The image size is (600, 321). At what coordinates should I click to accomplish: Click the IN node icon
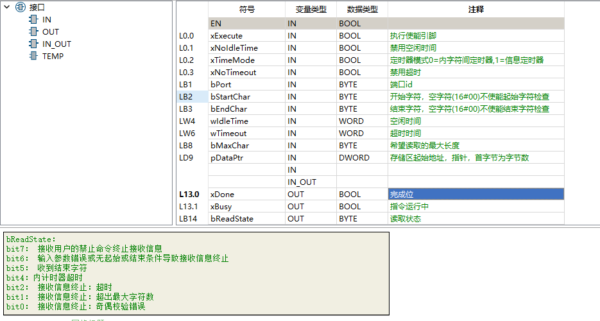[x=33, y=19]
